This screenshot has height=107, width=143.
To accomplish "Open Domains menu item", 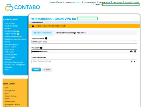I will pyautogui.click(x=8, y=60).
